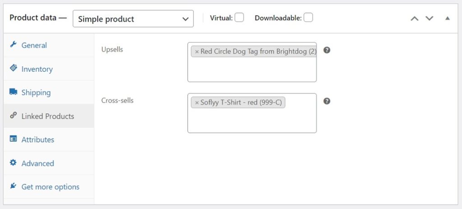462x209 pixels.
Task: Enable the Virtual checkbox
Action: click(x=239, y=18)
